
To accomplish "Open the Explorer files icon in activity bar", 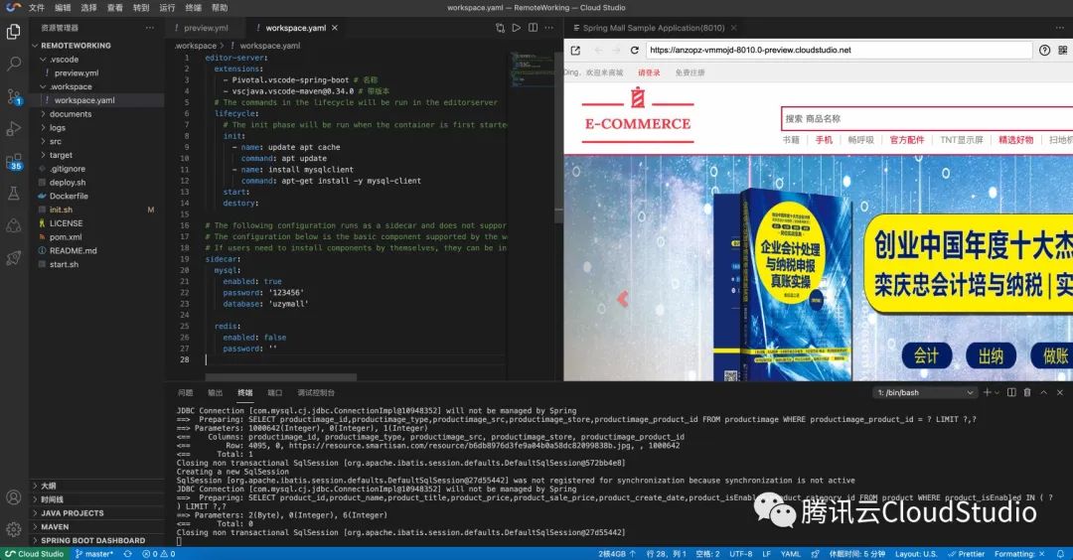I will [13, 32].
